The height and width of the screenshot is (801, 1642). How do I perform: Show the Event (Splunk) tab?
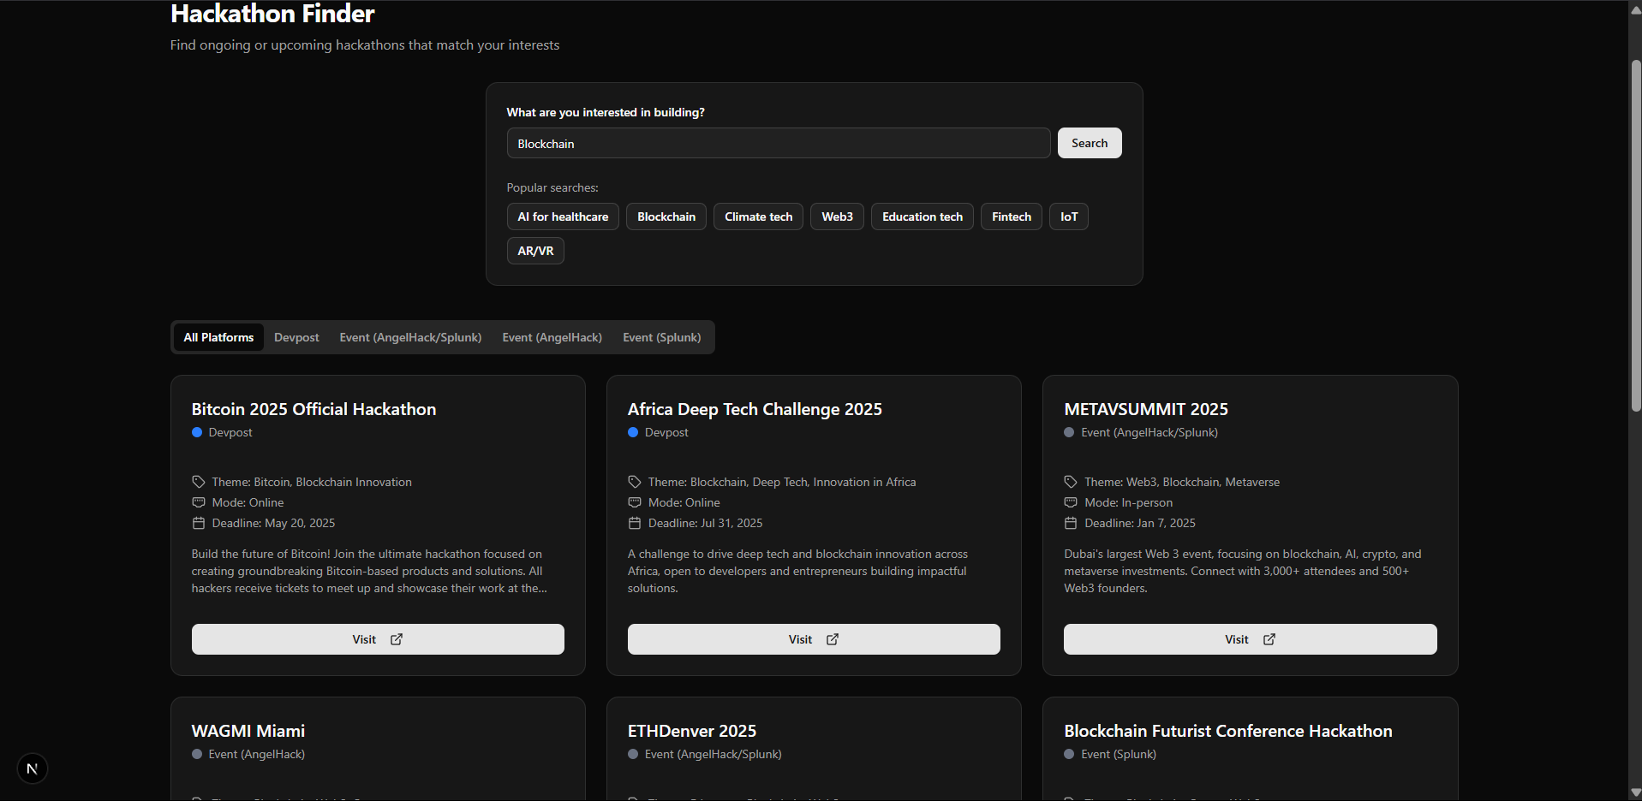coord(662,337)
